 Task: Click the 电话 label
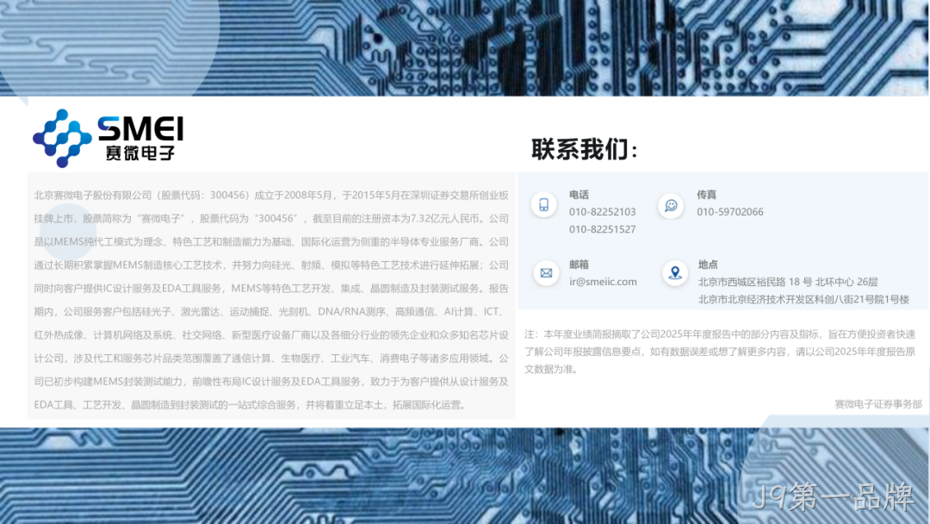coord(579,195)
